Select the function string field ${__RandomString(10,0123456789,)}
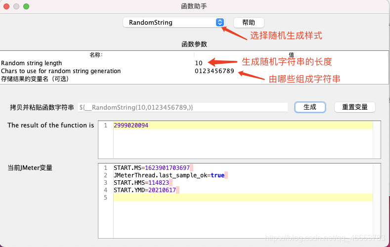The image size is (390, 247). click(x=183, y=107)
